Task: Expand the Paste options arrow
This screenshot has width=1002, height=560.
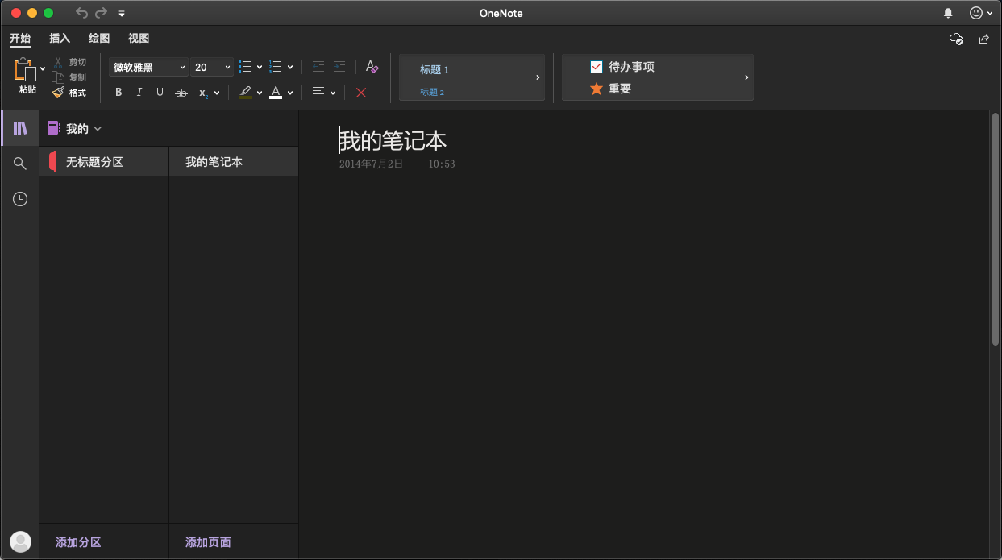Action: 43,68
